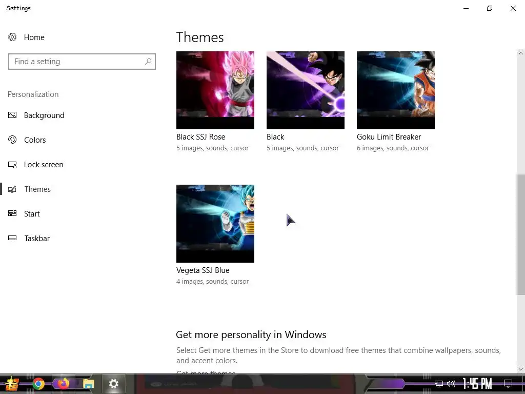Click the vertical scrollbar thumb
Viewport: 525px width, 394px height.
(x=520, y=235)
